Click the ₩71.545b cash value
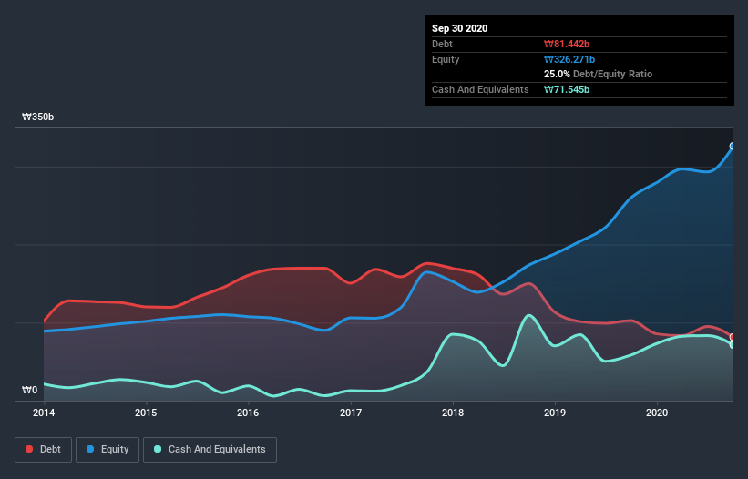Image resolution: width=748 pixels, height=479 pixels. pos(567,89)
